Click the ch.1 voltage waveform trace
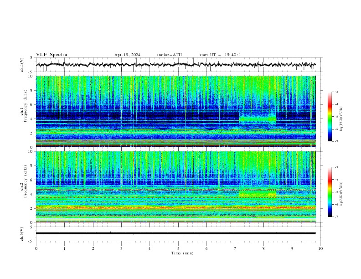Screen dimensions: 361x279 [x=175, y=65]
